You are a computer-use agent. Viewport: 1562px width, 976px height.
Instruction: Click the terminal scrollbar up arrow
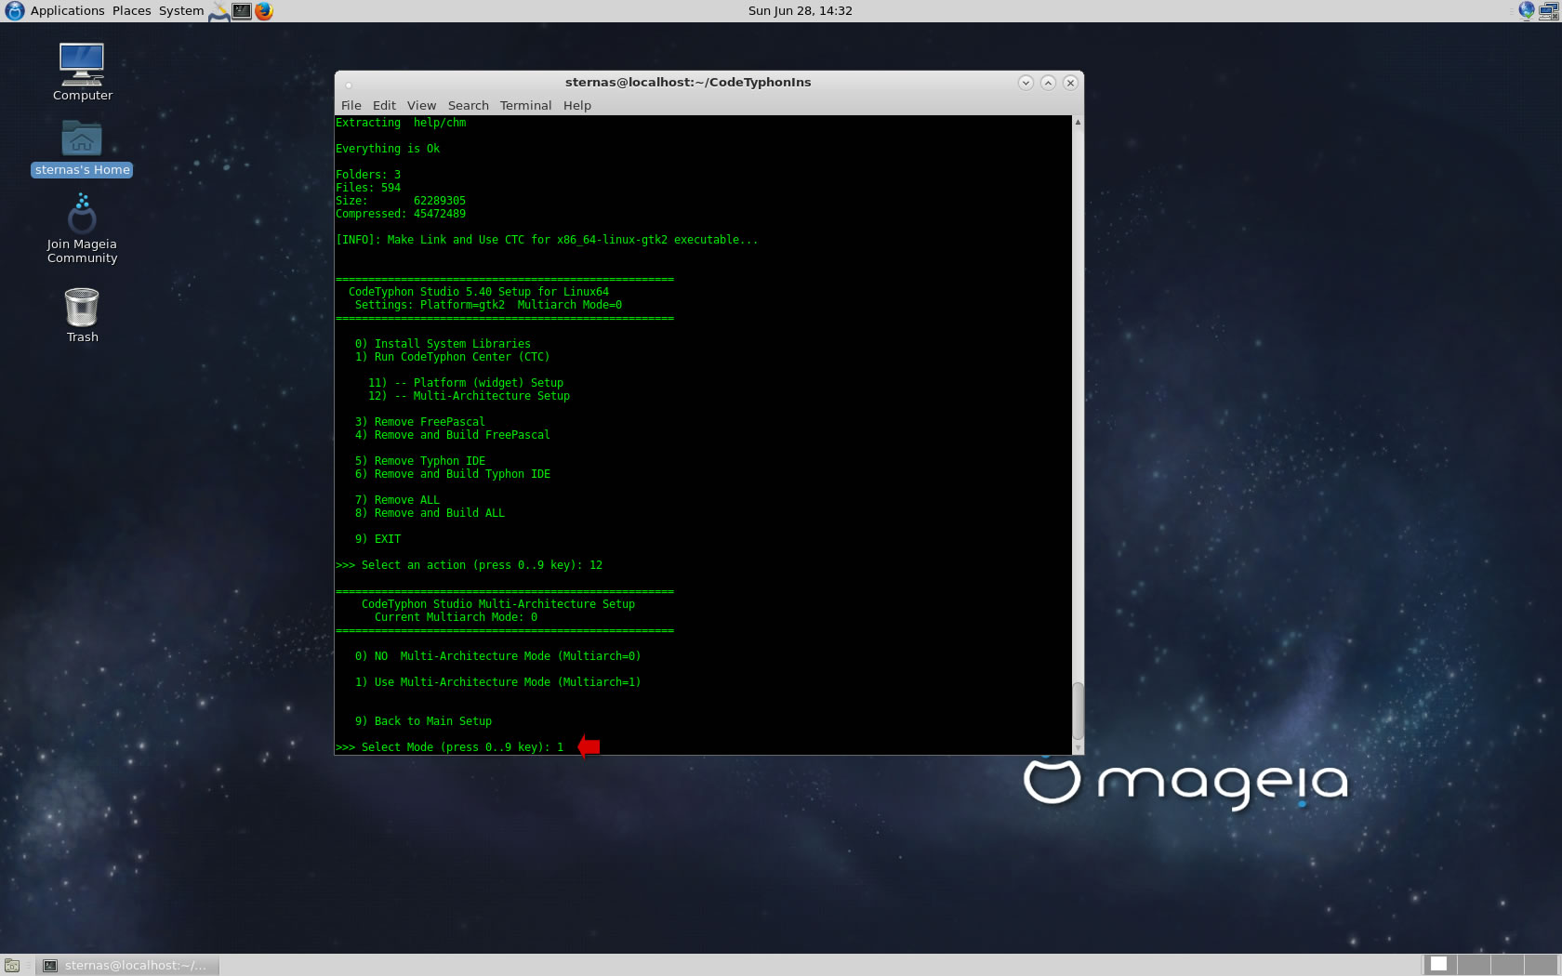(1078, 122)
